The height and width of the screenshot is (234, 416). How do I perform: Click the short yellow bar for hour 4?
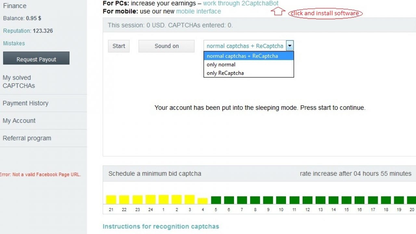click(202, 201)
